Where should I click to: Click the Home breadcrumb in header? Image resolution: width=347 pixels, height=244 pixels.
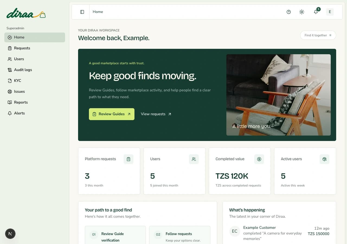(x=98, y=12)
